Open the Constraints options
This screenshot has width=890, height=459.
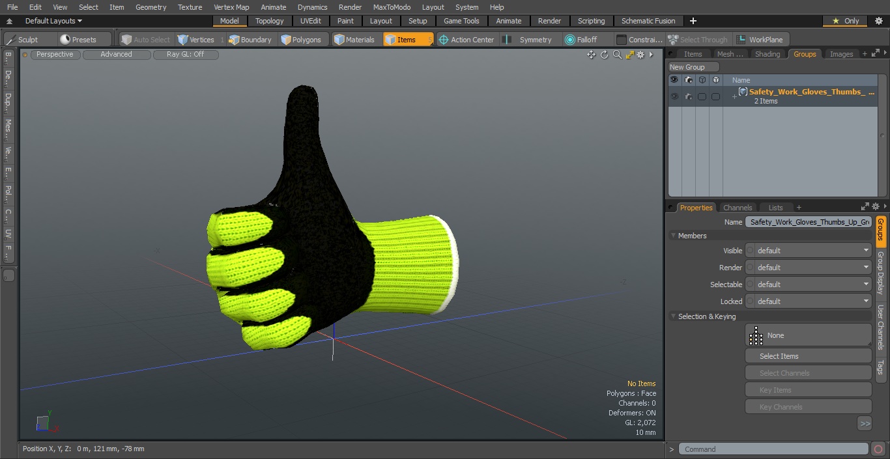click(639, 40)
